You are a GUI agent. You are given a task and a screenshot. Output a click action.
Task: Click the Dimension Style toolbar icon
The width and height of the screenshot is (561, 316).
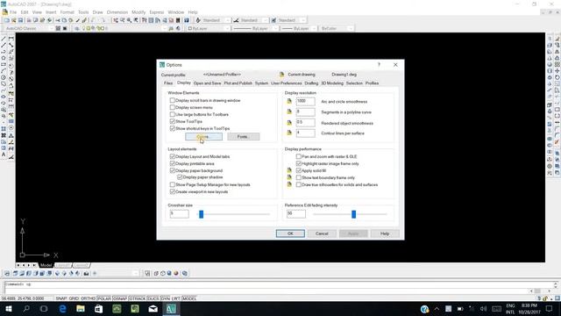236,20
